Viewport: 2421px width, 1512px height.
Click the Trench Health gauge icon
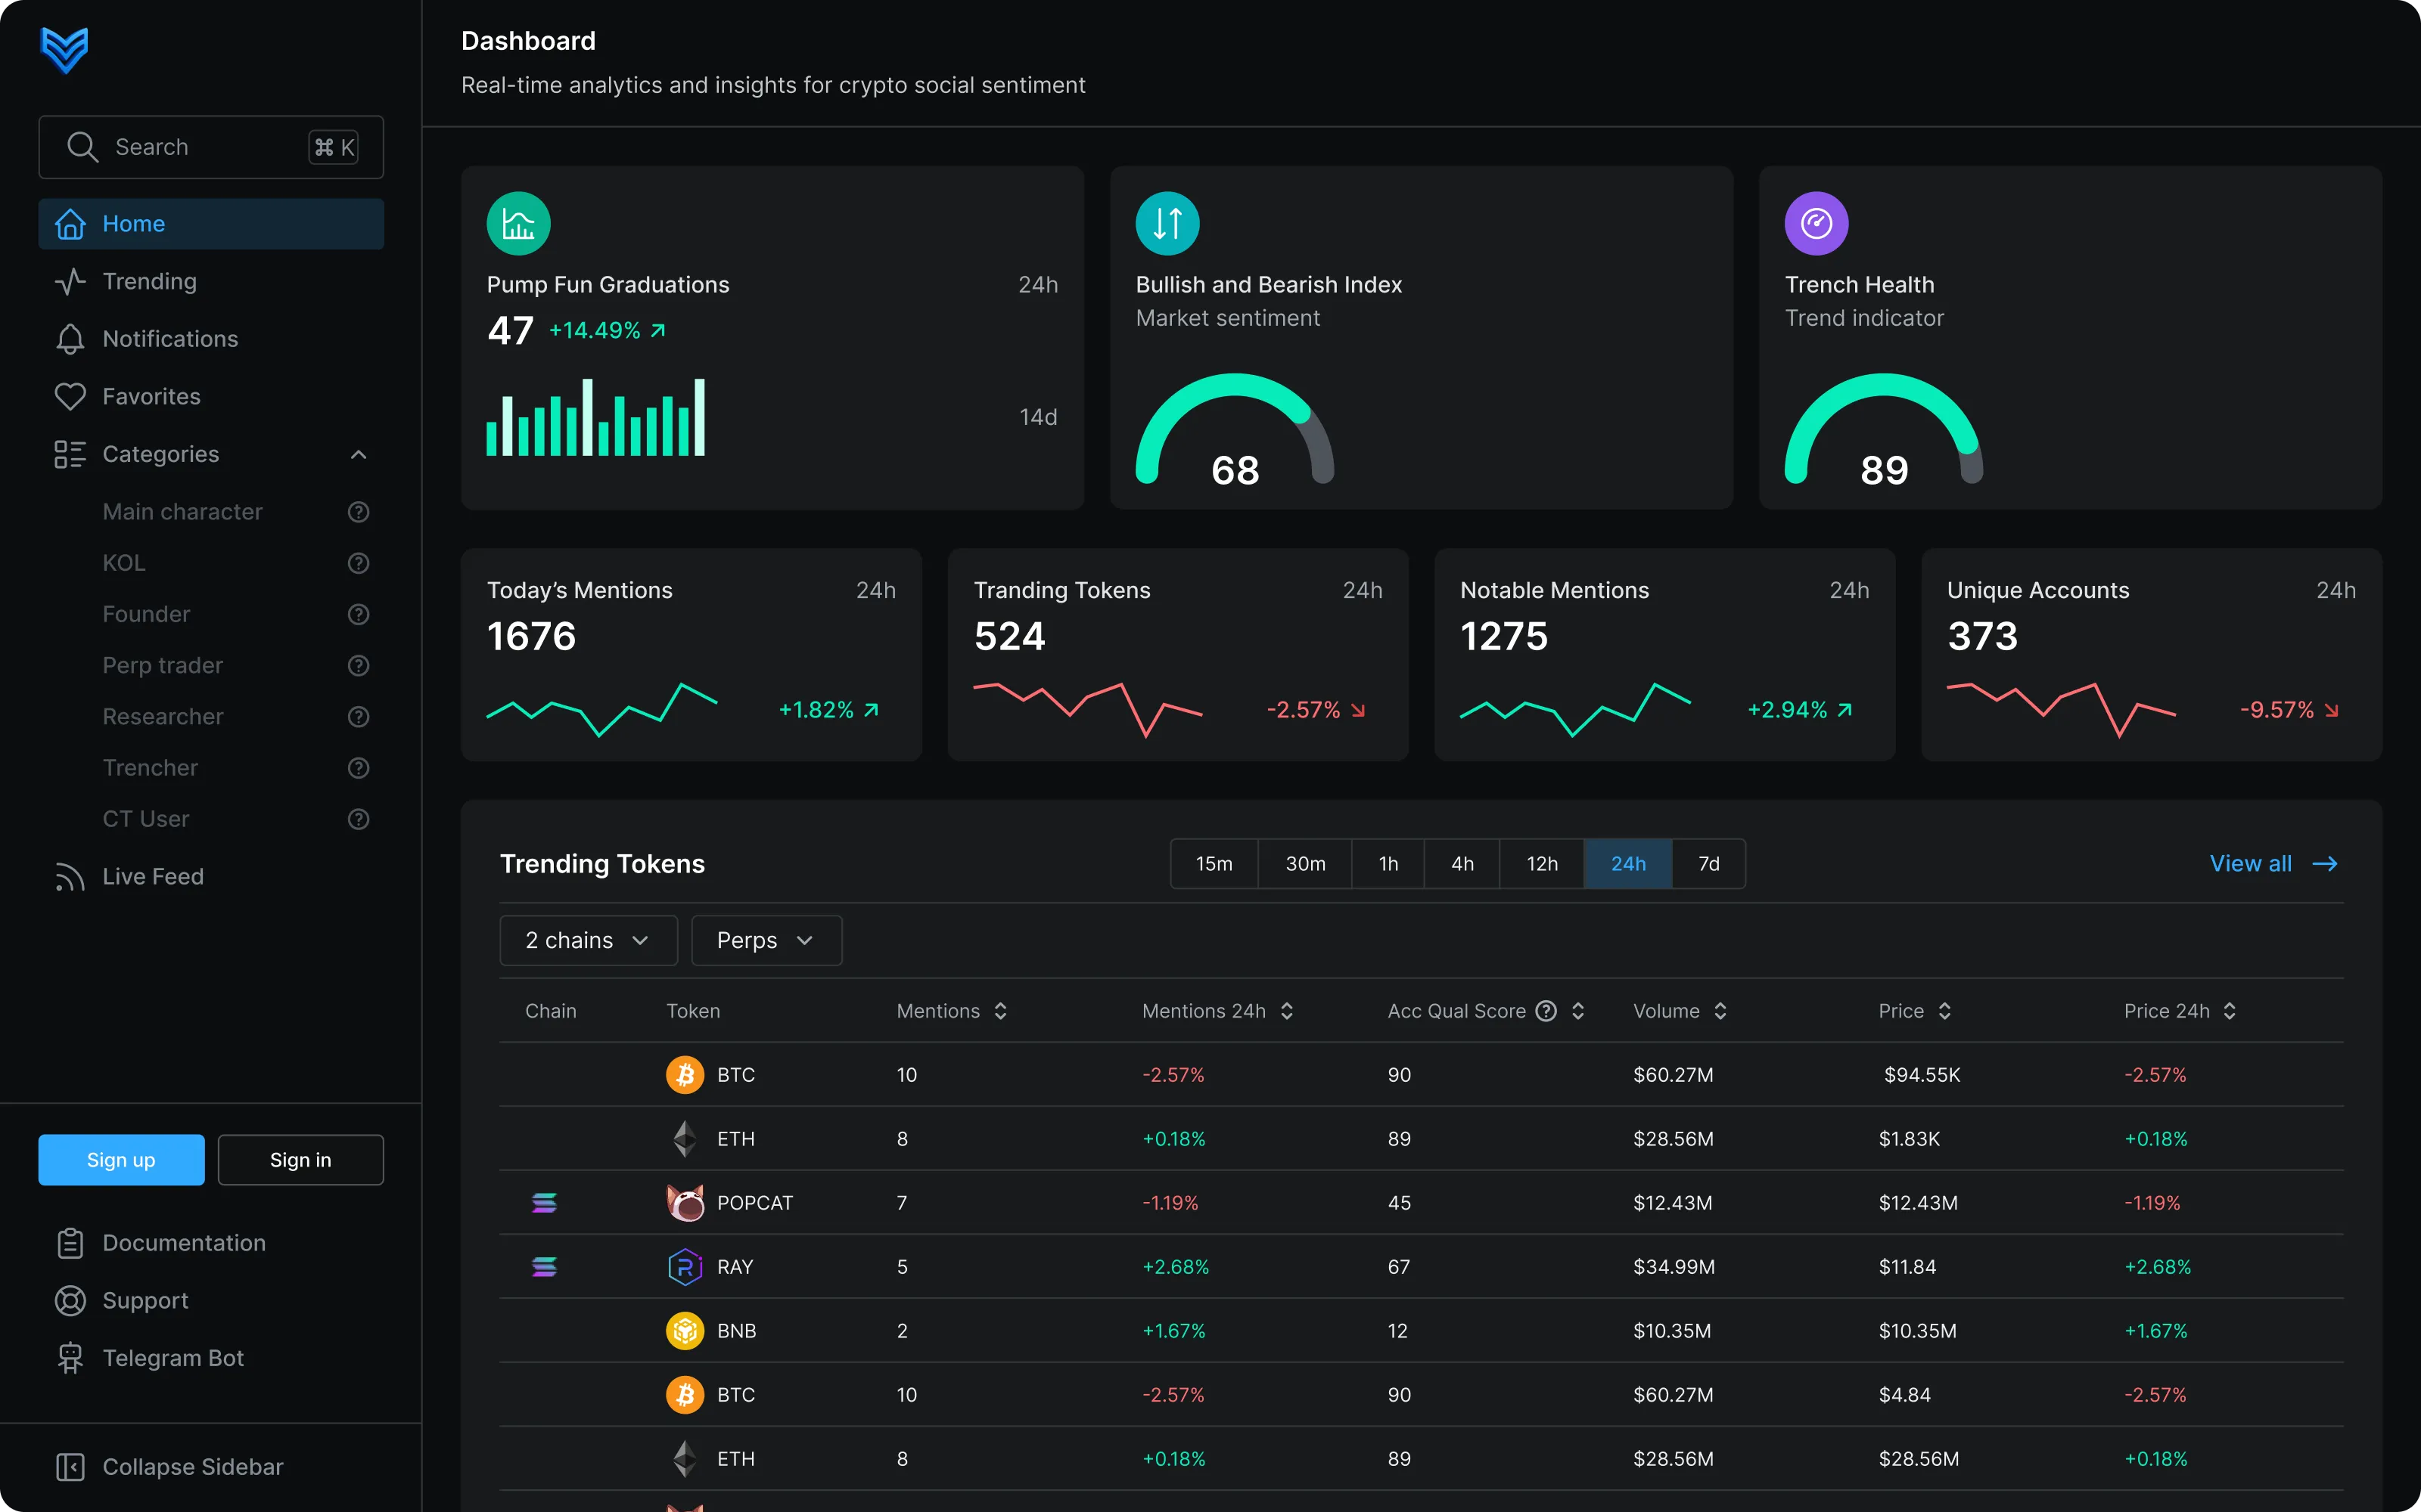[1817, 223]
